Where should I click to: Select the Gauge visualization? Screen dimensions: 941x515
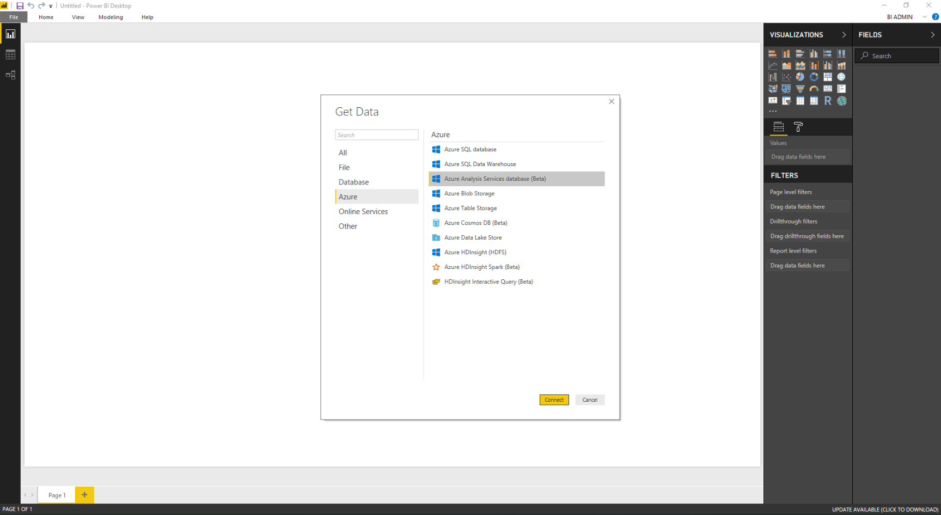point(814,89)
